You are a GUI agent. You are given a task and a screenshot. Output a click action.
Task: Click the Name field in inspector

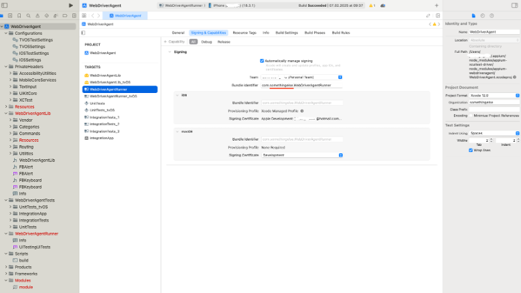tap(494, 32)
